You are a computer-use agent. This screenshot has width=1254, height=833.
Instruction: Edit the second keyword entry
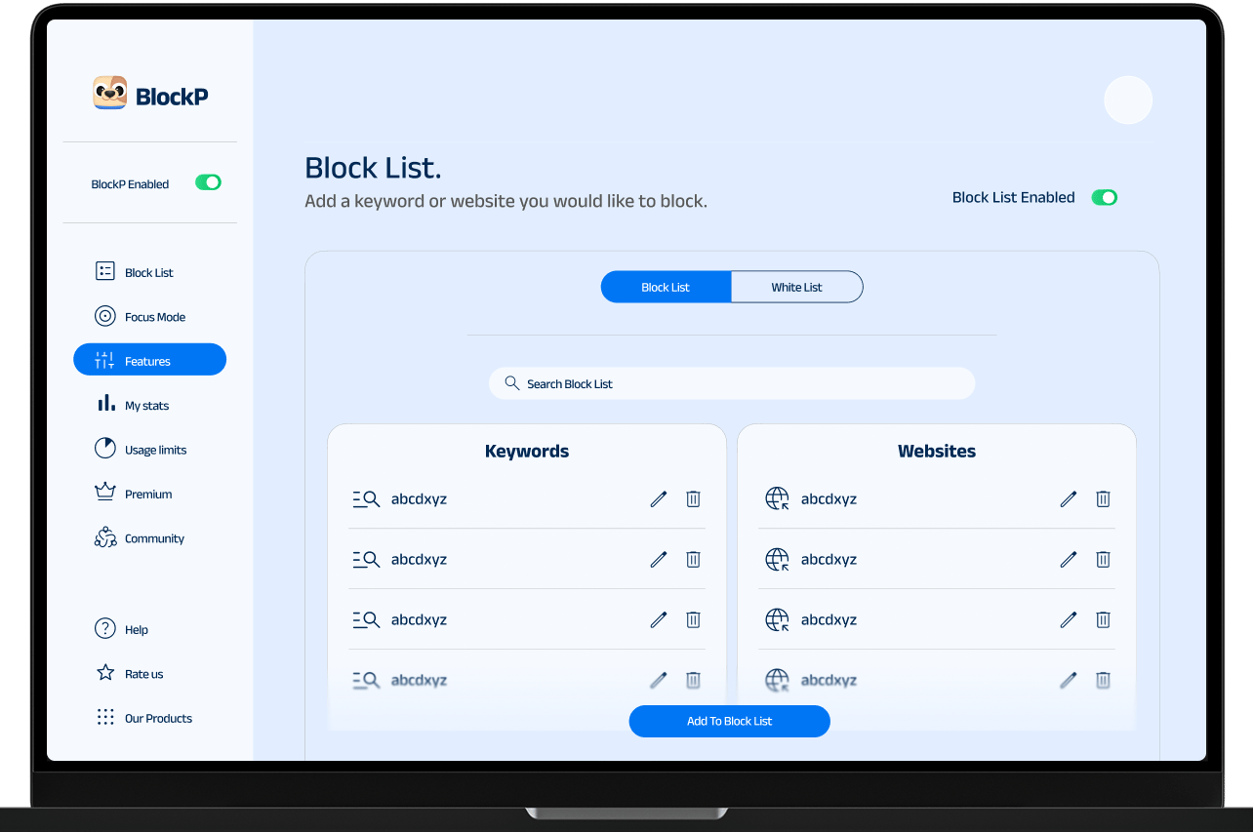click(659, 559)
